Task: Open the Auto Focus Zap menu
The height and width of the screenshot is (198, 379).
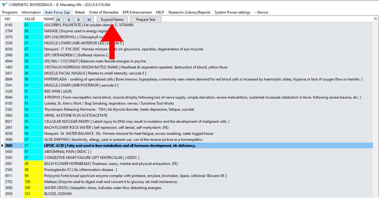Action: click(x=57, y=12)
